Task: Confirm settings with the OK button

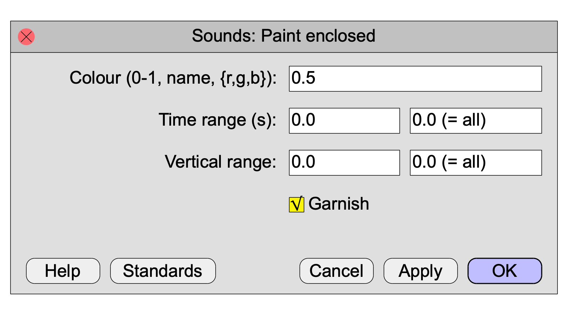Action: 505,271
